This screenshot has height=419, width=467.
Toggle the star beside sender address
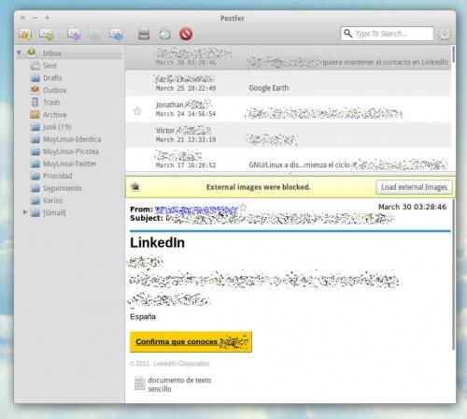coord(243,208)
